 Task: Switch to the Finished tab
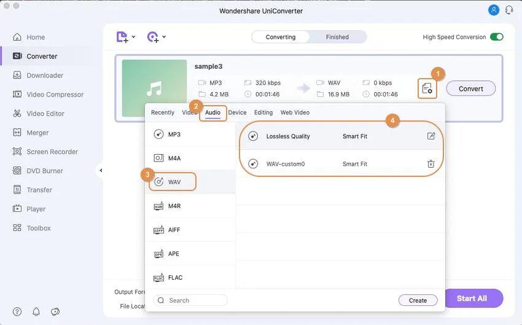pyautogui.click(x=337, y=37)
